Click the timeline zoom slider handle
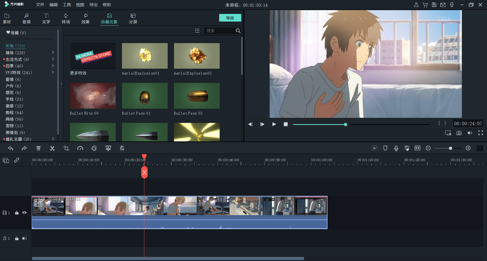 [x=450, y=148]
